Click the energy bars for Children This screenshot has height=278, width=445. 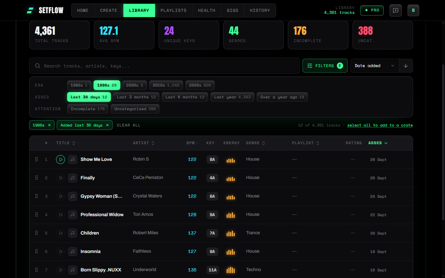pos(231,234)
